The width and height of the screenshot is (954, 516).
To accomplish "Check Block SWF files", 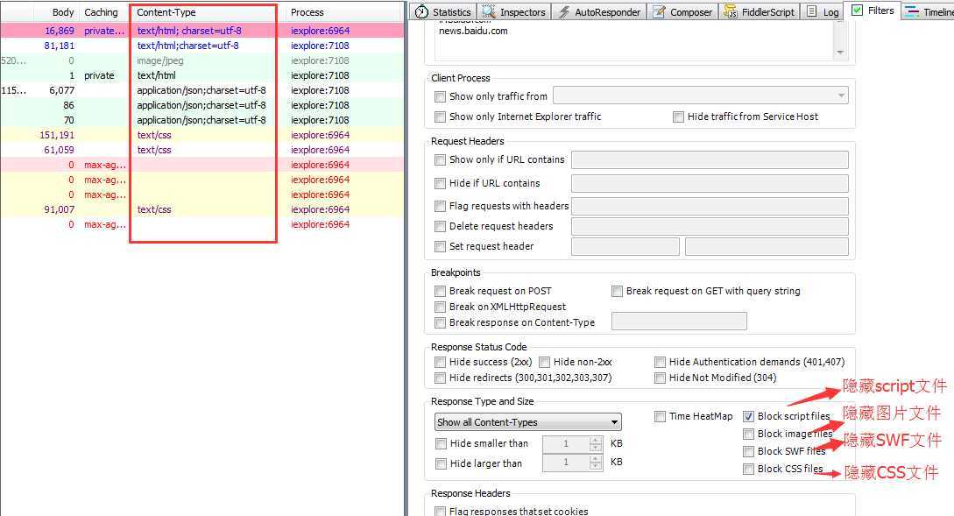I will pos(748,451).
